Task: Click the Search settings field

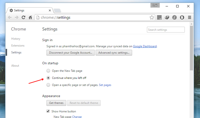Action: (x=166, y=30)
